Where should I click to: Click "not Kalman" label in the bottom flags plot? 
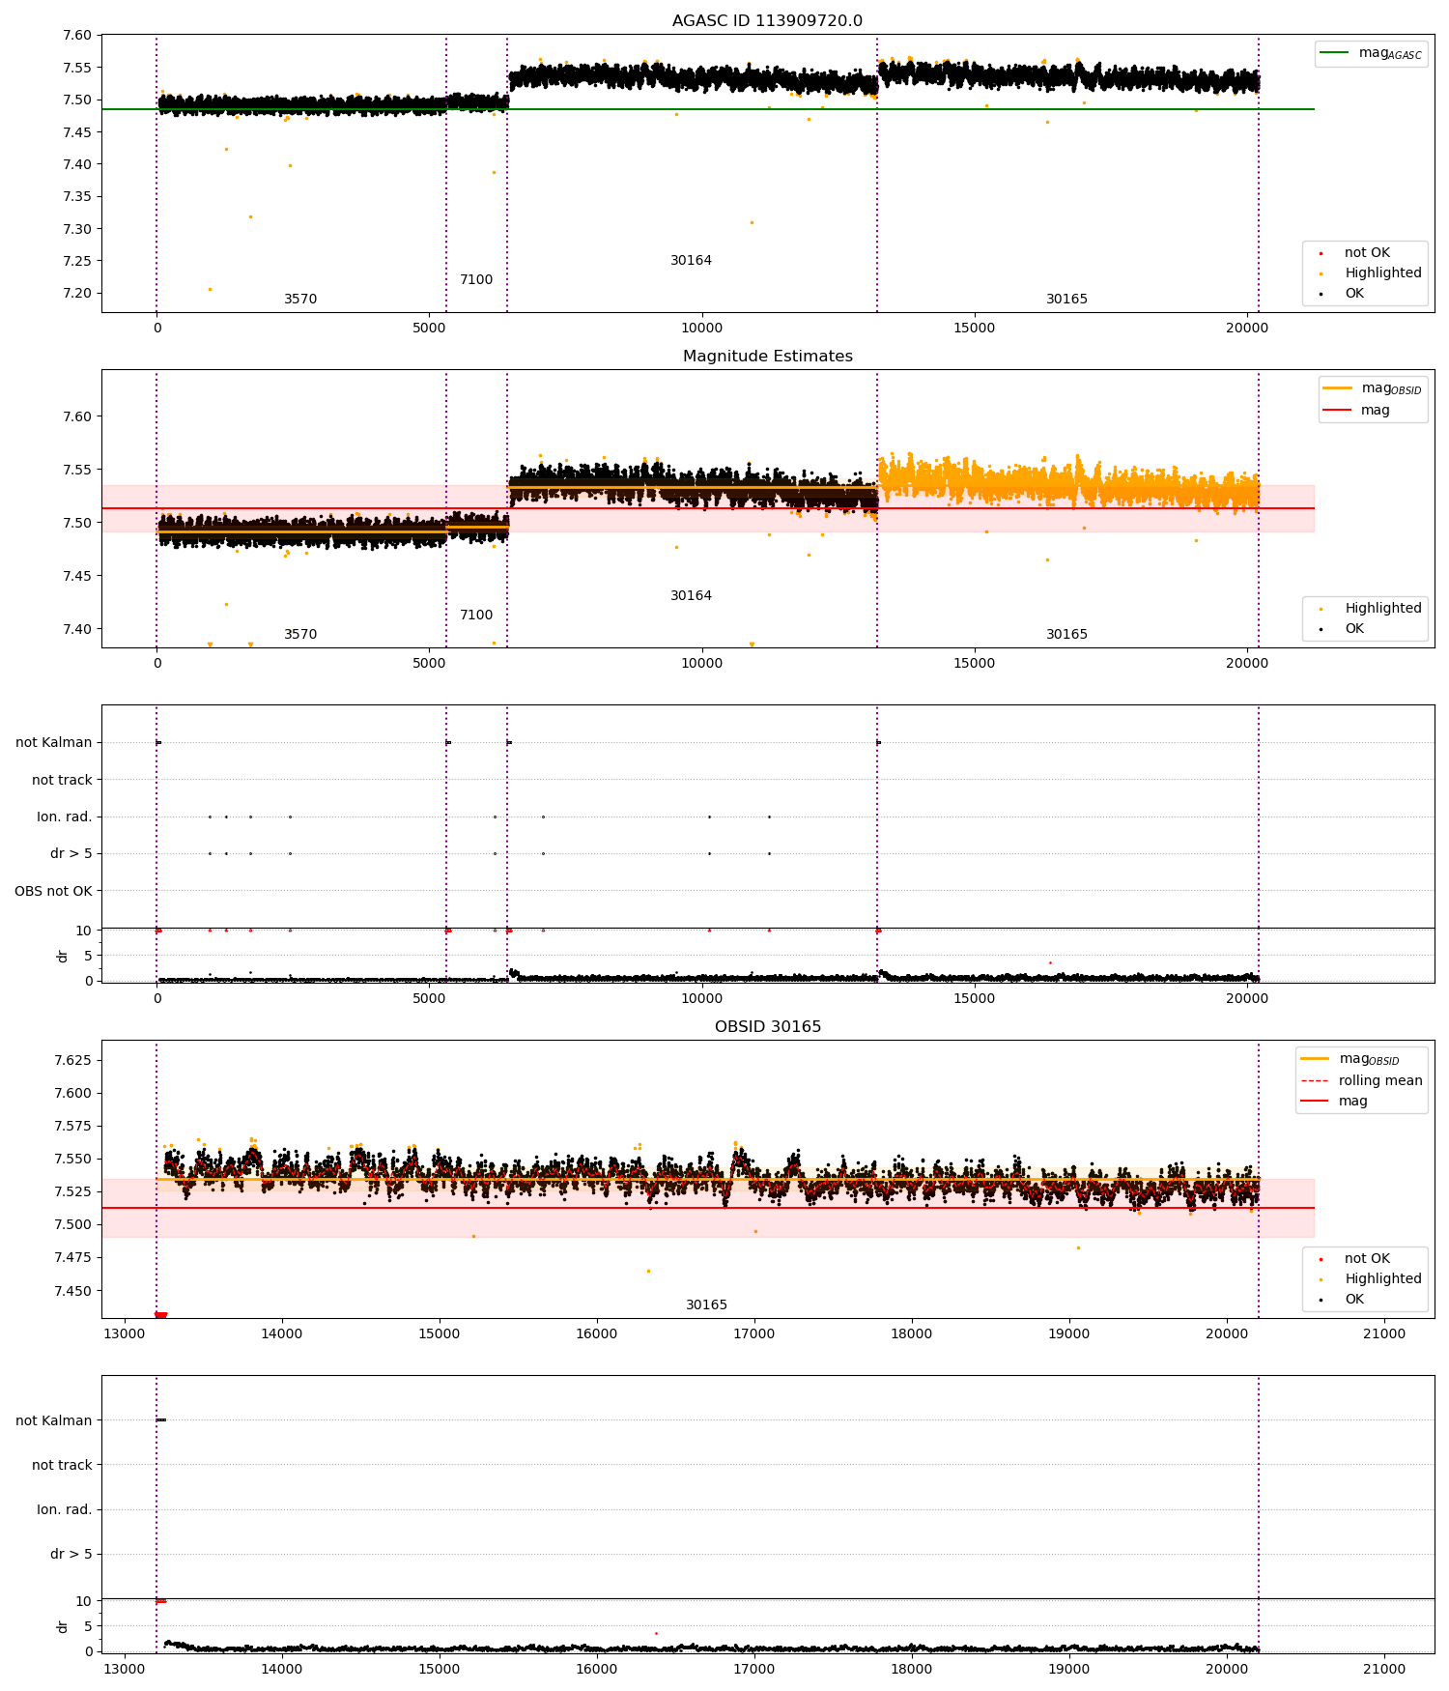coord(54,1421)
